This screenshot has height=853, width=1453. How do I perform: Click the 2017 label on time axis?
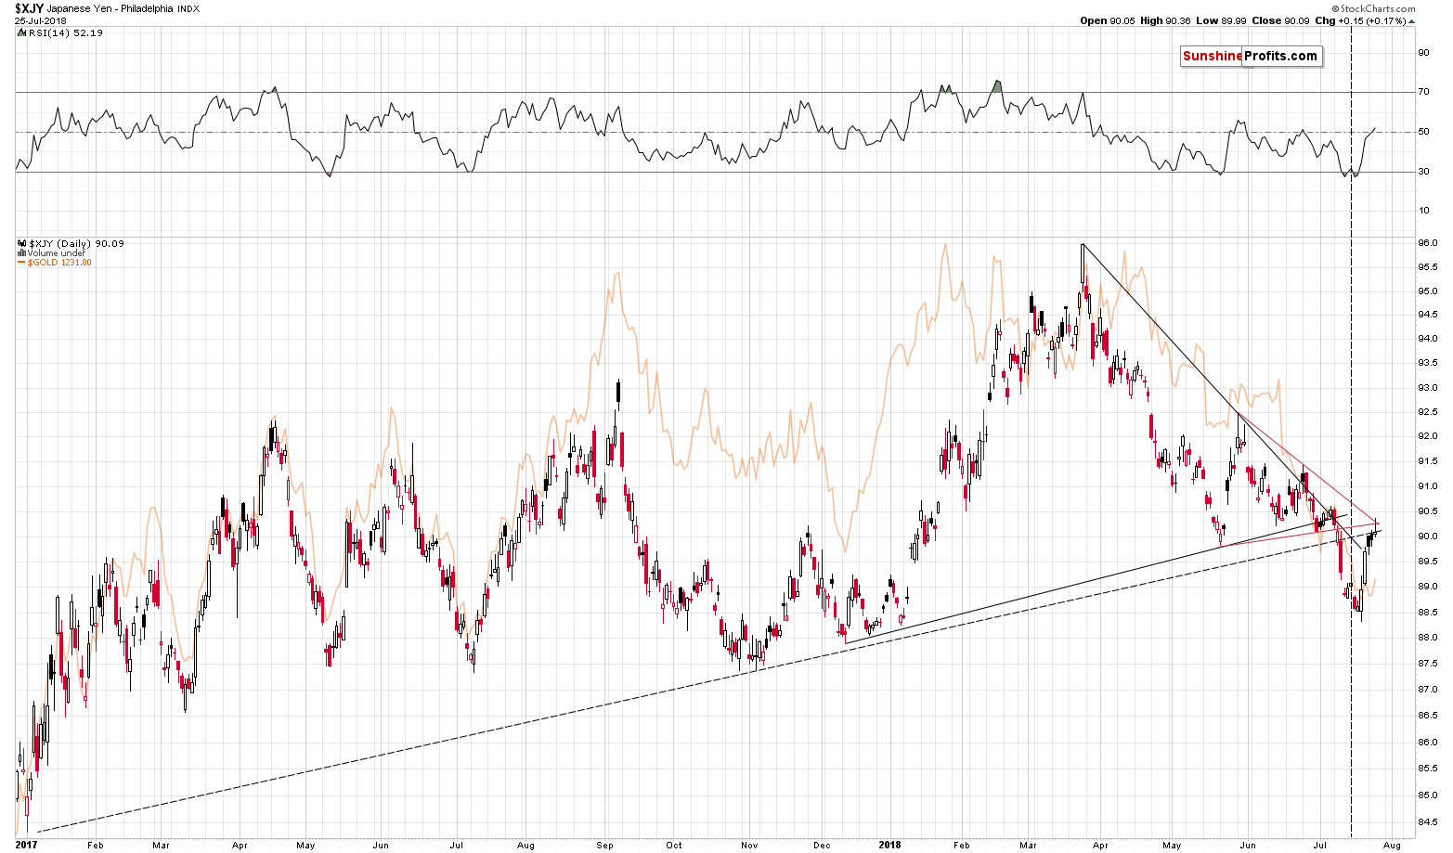point(27,846)
